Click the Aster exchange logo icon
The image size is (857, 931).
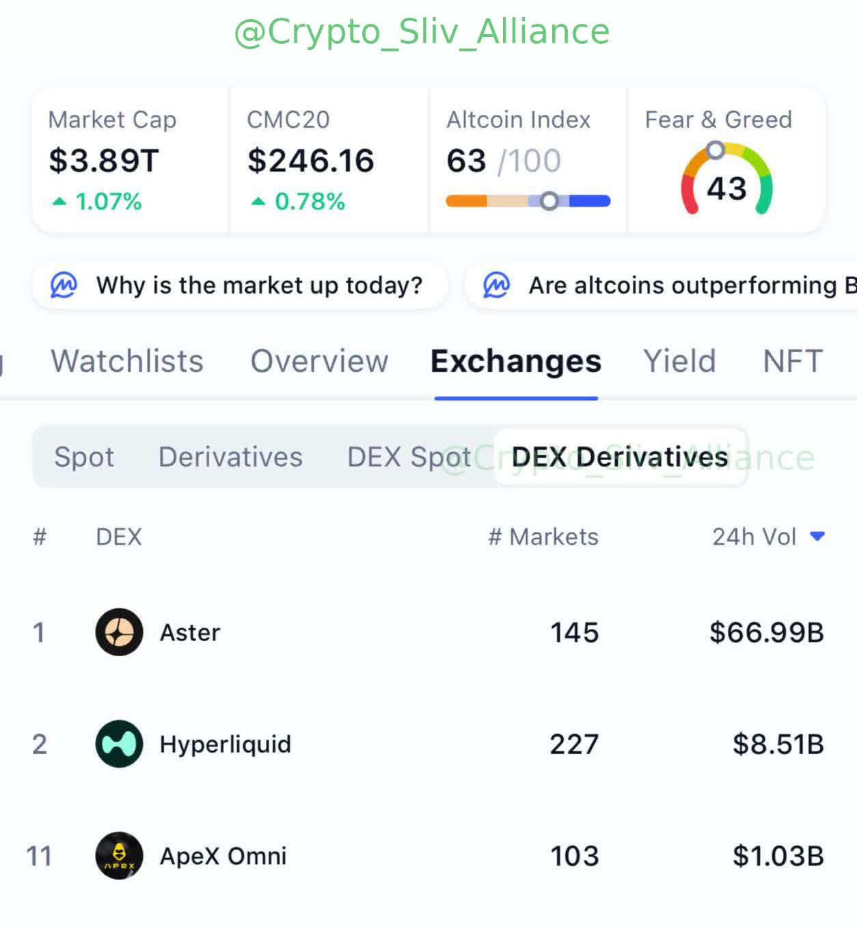pyautogui.click(x=119, y=632)
